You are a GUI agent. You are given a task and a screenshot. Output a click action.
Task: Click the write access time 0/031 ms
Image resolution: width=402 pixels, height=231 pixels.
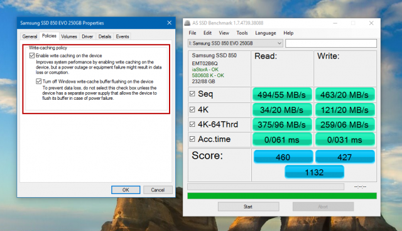[345, 139]
